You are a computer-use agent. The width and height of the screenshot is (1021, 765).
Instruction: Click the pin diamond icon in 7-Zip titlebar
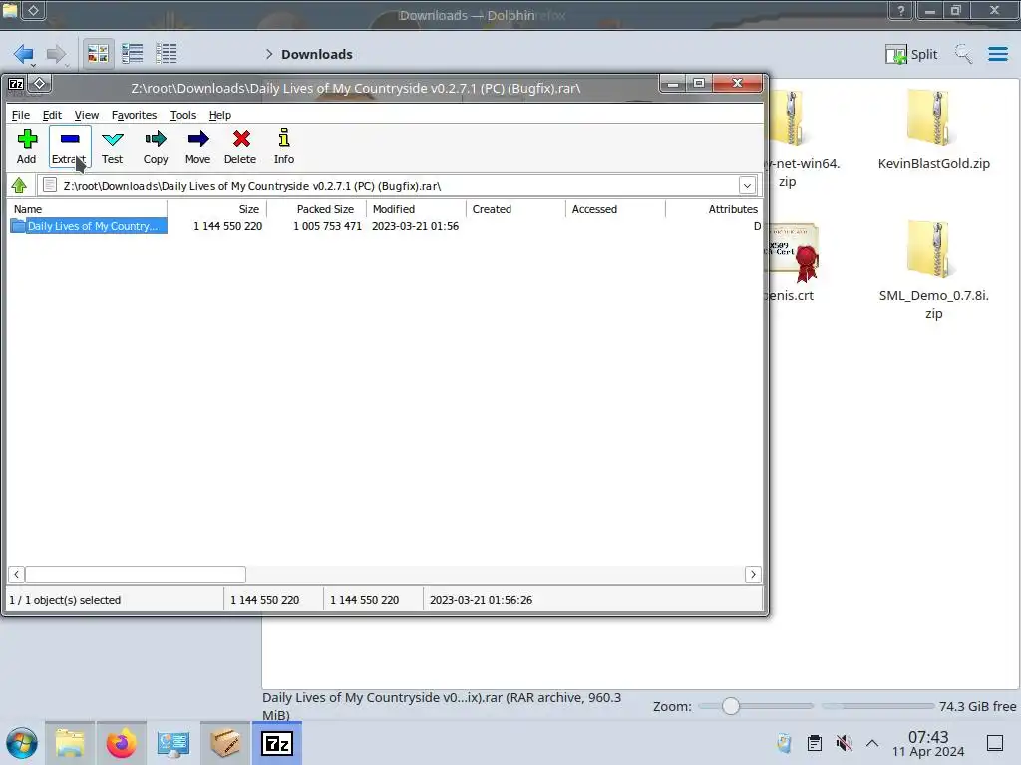click(x=39, y=84)
